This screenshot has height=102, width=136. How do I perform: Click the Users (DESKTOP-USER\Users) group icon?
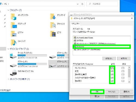coord(75,49)
